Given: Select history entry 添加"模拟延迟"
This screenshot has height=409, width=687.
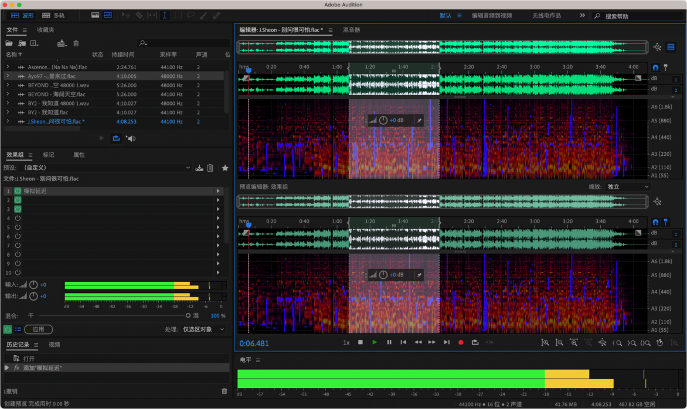Looking at the screenshot, I should 116,368.
